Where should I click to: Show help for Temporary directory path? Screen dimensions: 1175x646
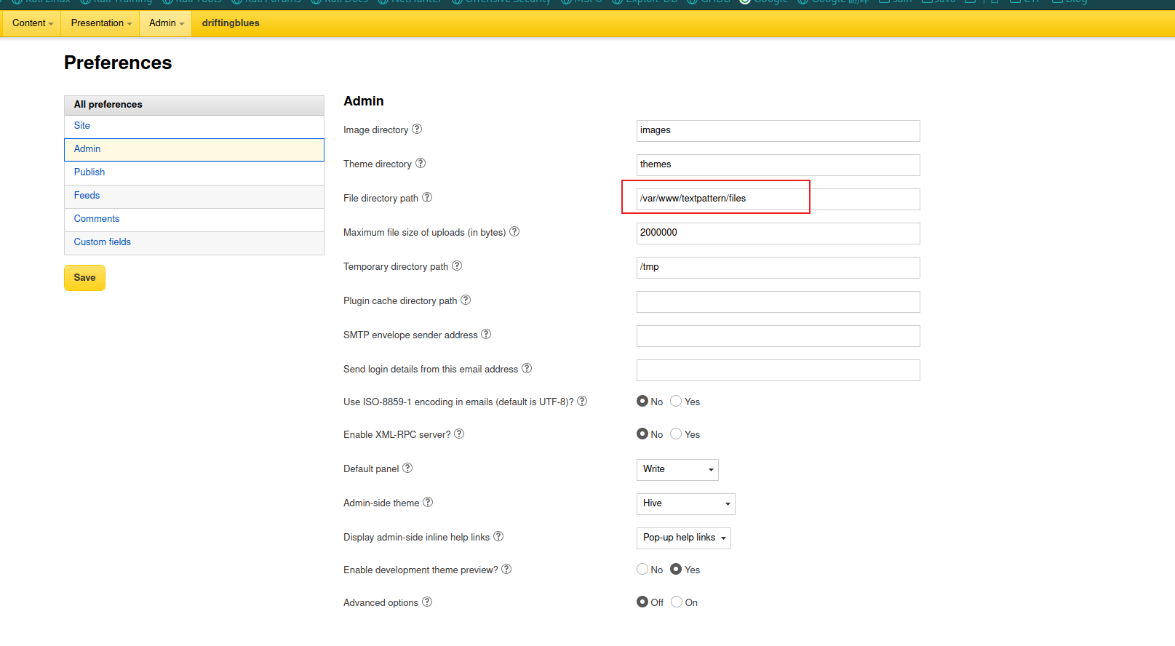[457, 266]
